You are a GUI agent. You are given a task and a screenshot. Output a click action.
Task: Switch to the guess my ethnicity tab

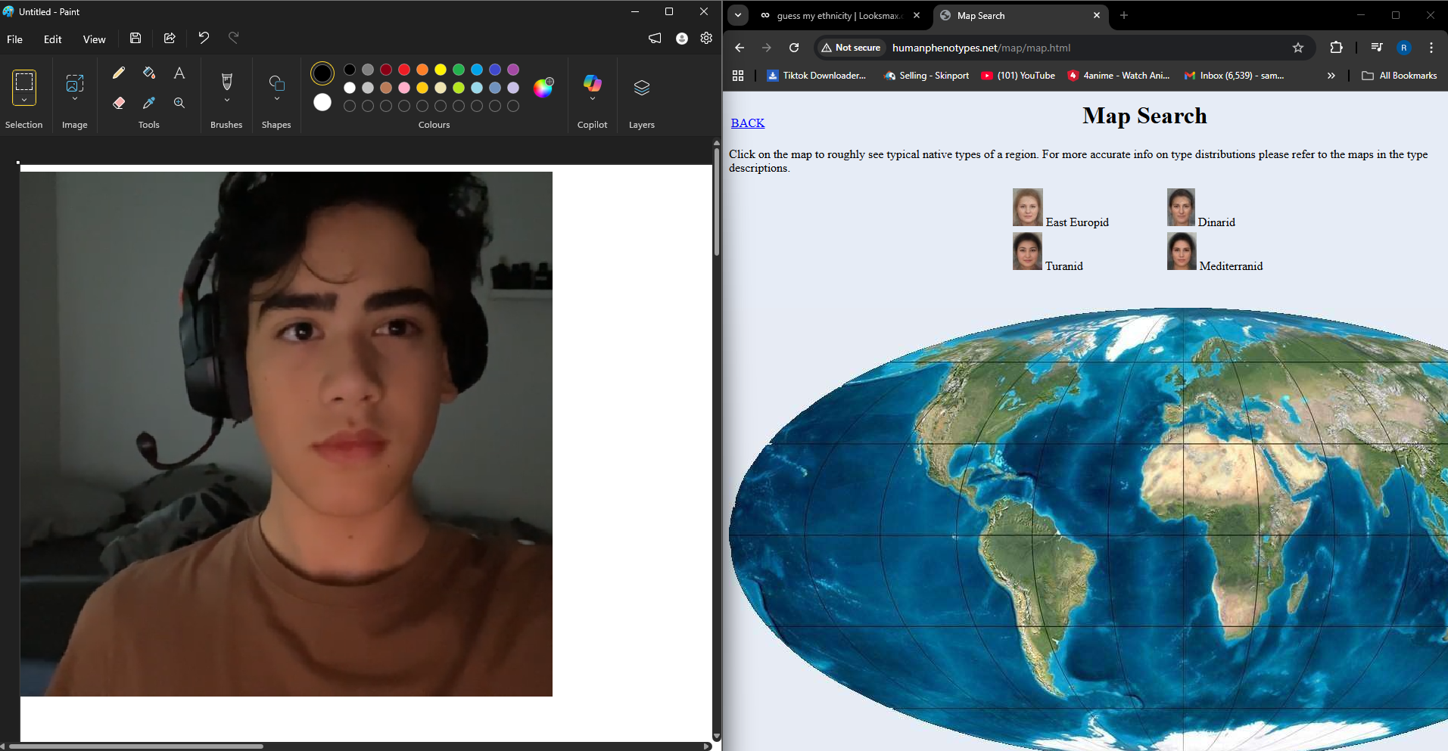(838, 16)
